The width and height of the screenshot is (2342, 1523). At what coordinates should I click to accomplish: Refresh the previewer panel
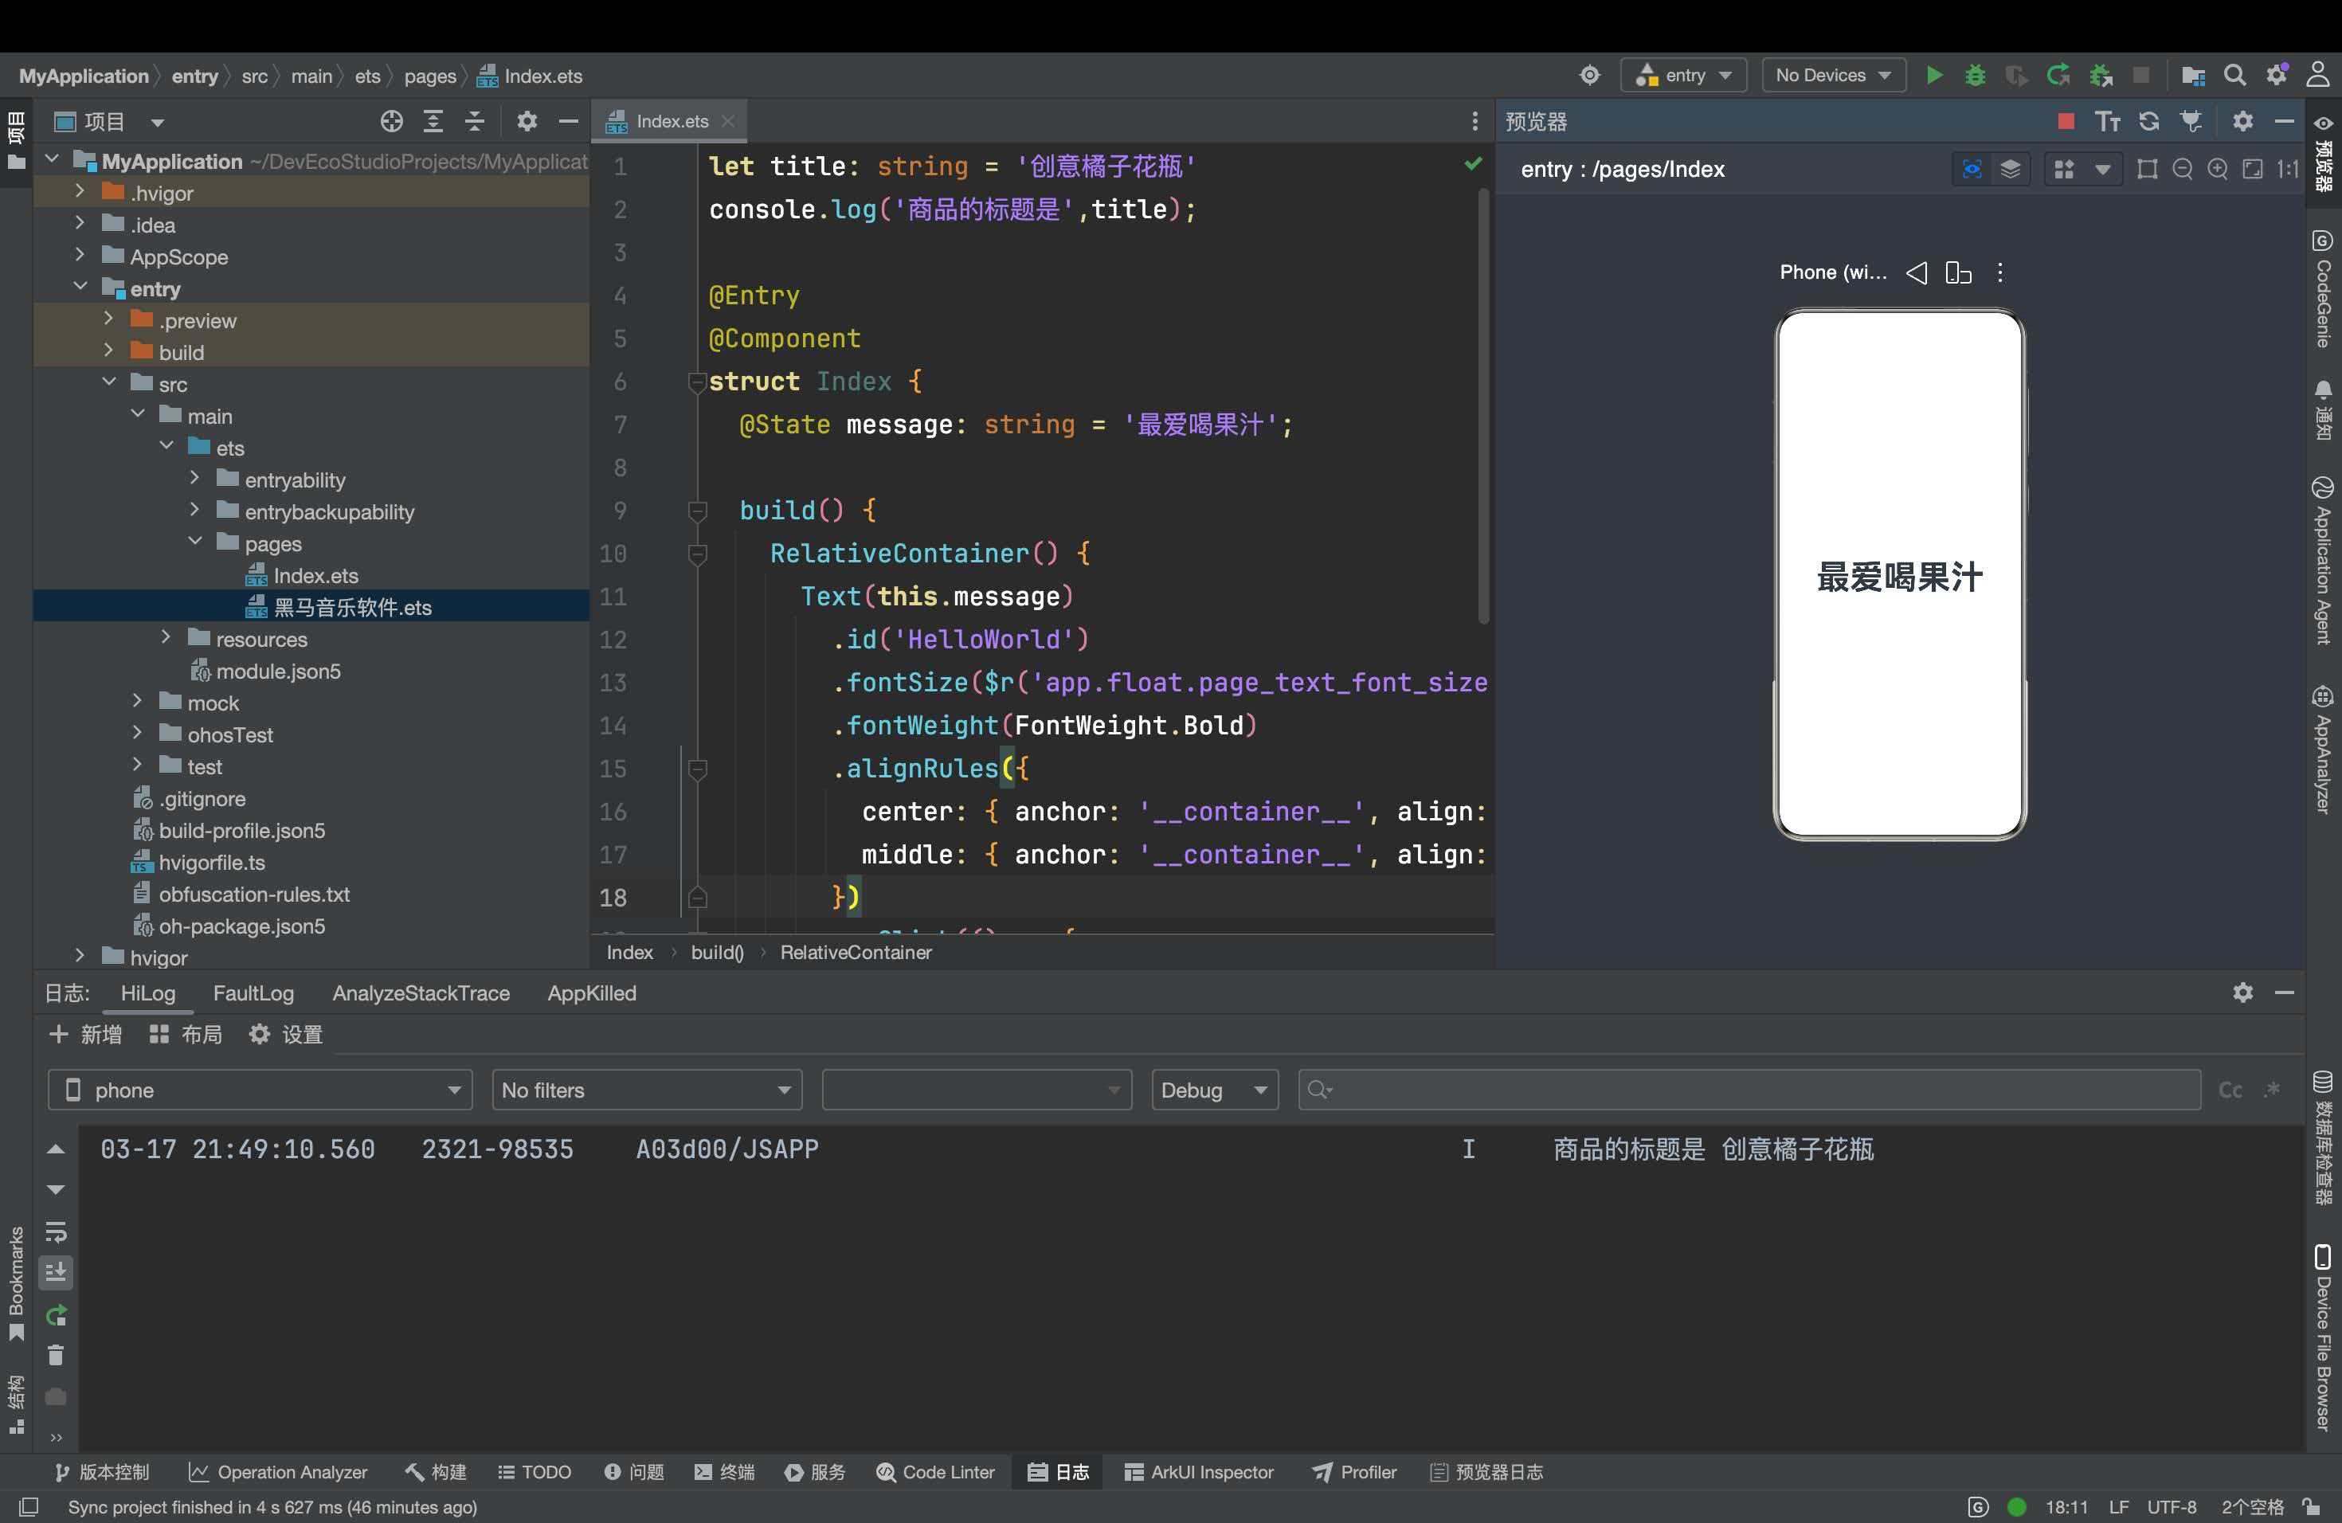pyautogui.click(x=2149, y=121)
